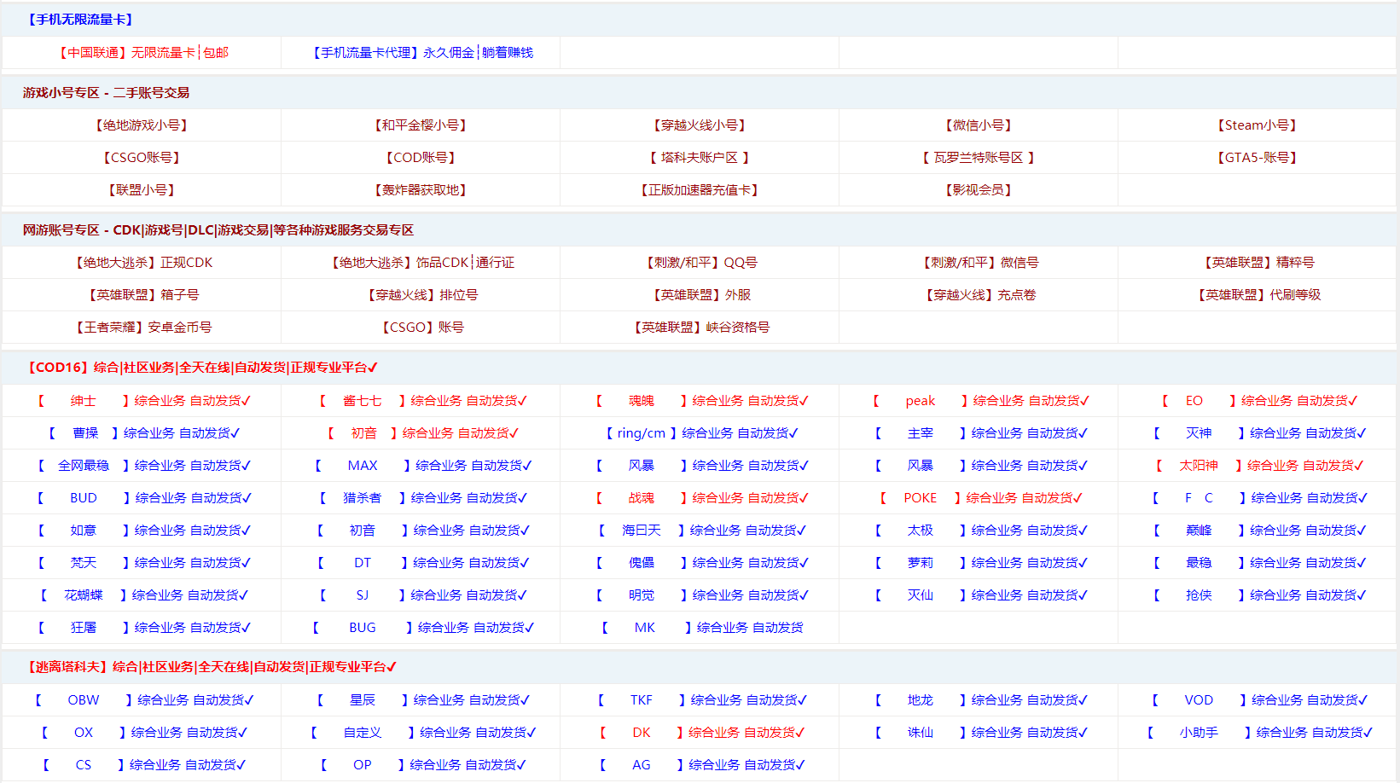The height and width of the screenshot is (783, 1400).
Task: Select the MAX 综合业务 link
Action: click(x=421, y=465)
